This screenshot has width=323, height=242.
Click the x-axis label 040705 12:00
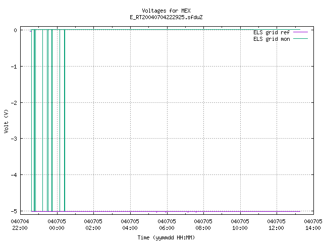coord(276,225)
